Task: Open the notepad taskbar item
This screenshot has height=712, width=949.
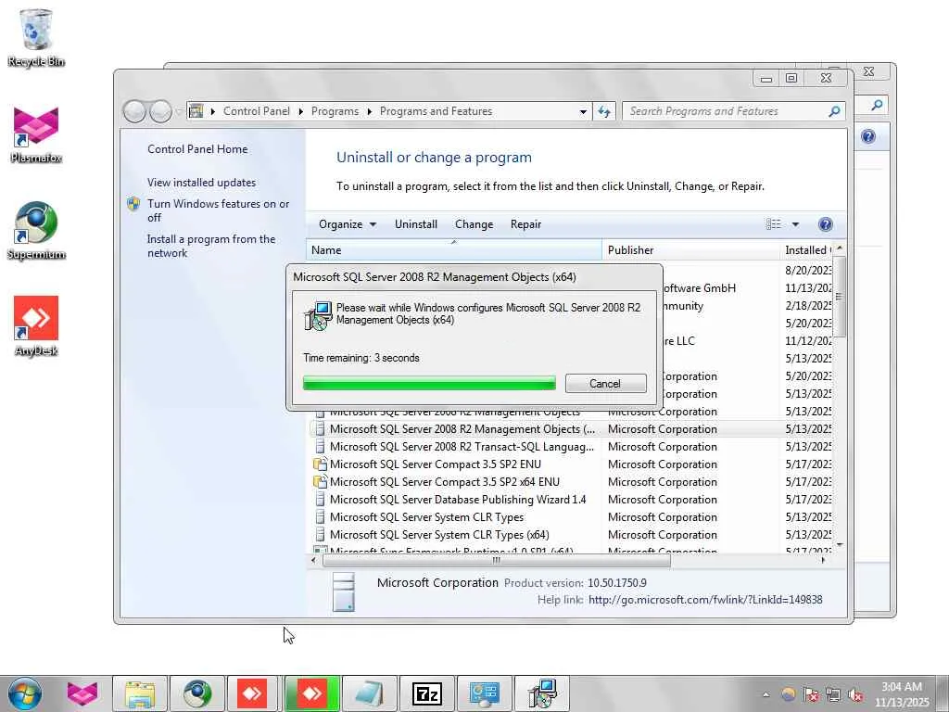Action: [x=369, y=693]
